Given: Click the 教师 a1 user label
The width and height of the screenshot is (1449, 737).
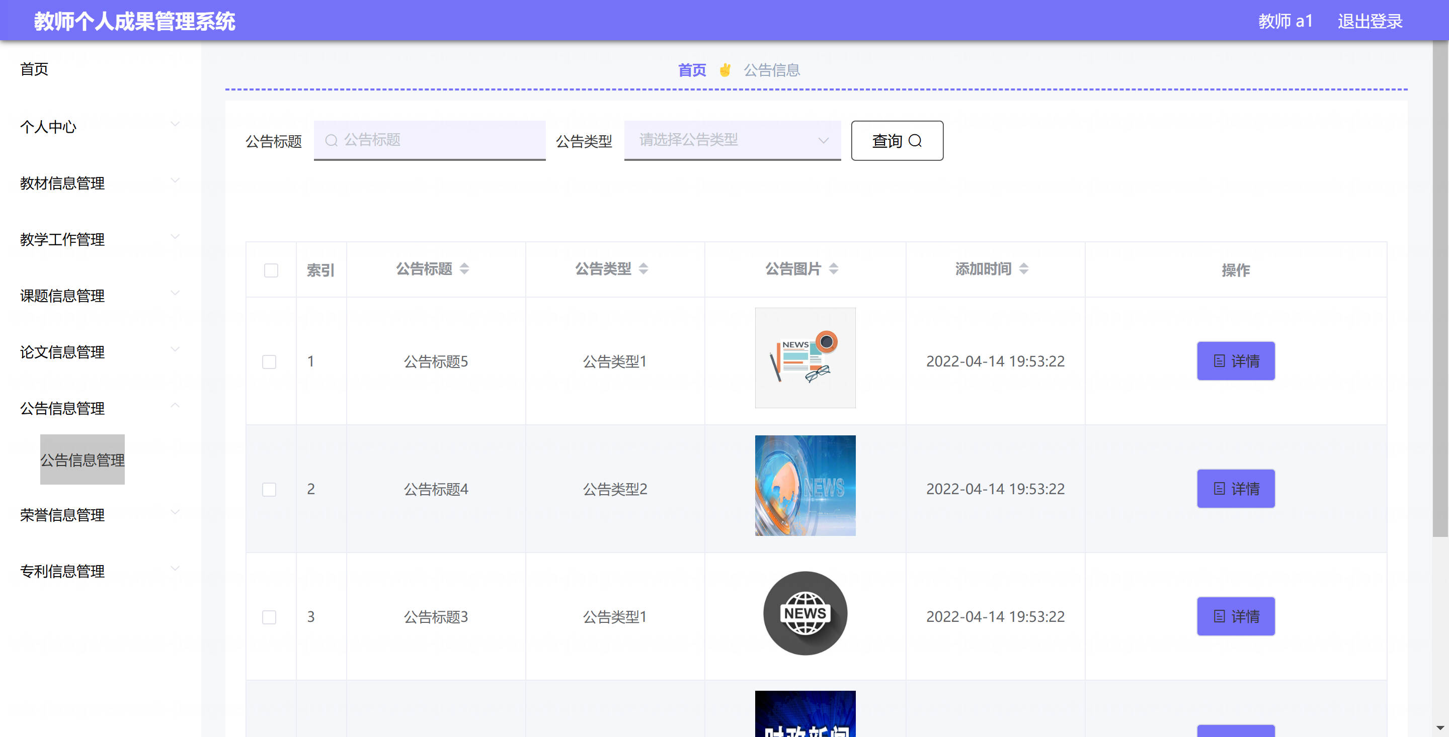Looking at the screenshot, I should tap(1285, 21).
